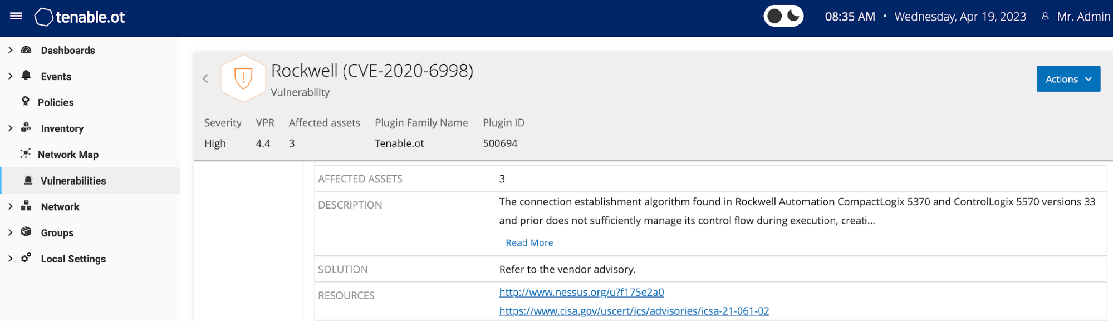Click the SOLUTION row text
Viewport: 1113px width, 322px height.
point(567,269)
